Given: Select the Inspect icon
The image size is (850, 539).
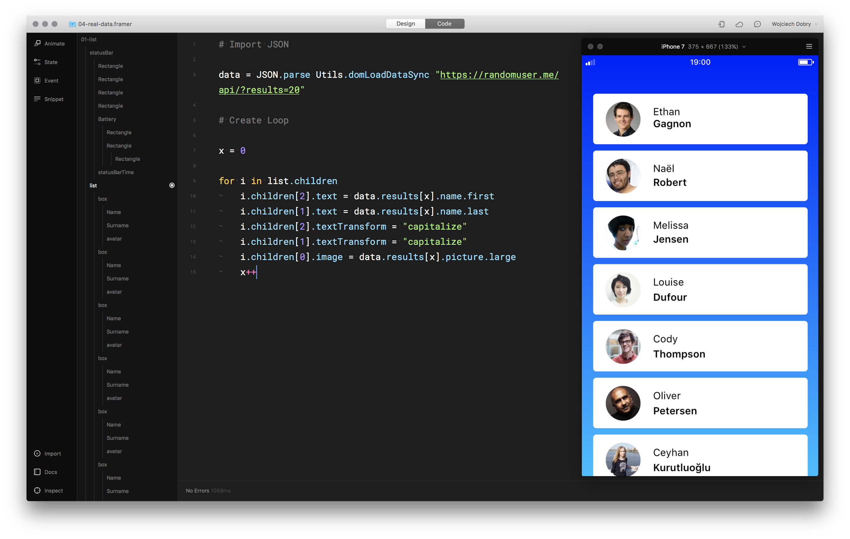Looking at the screenshot, I should [x=37, y=490].
